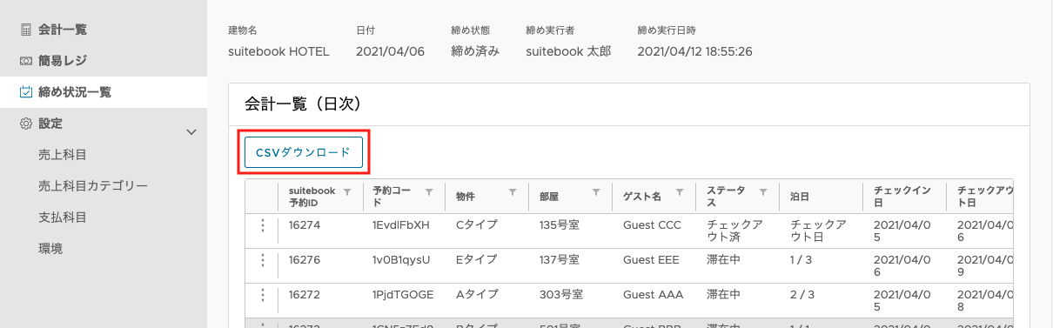Open row menu for reservation 16276

click(262, 260)
